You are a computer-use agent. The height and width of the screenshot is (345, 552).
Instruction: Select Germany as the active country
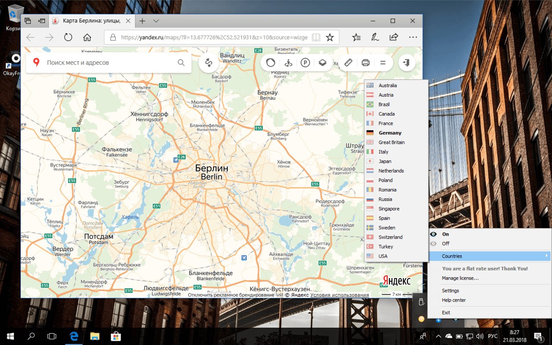389,132
